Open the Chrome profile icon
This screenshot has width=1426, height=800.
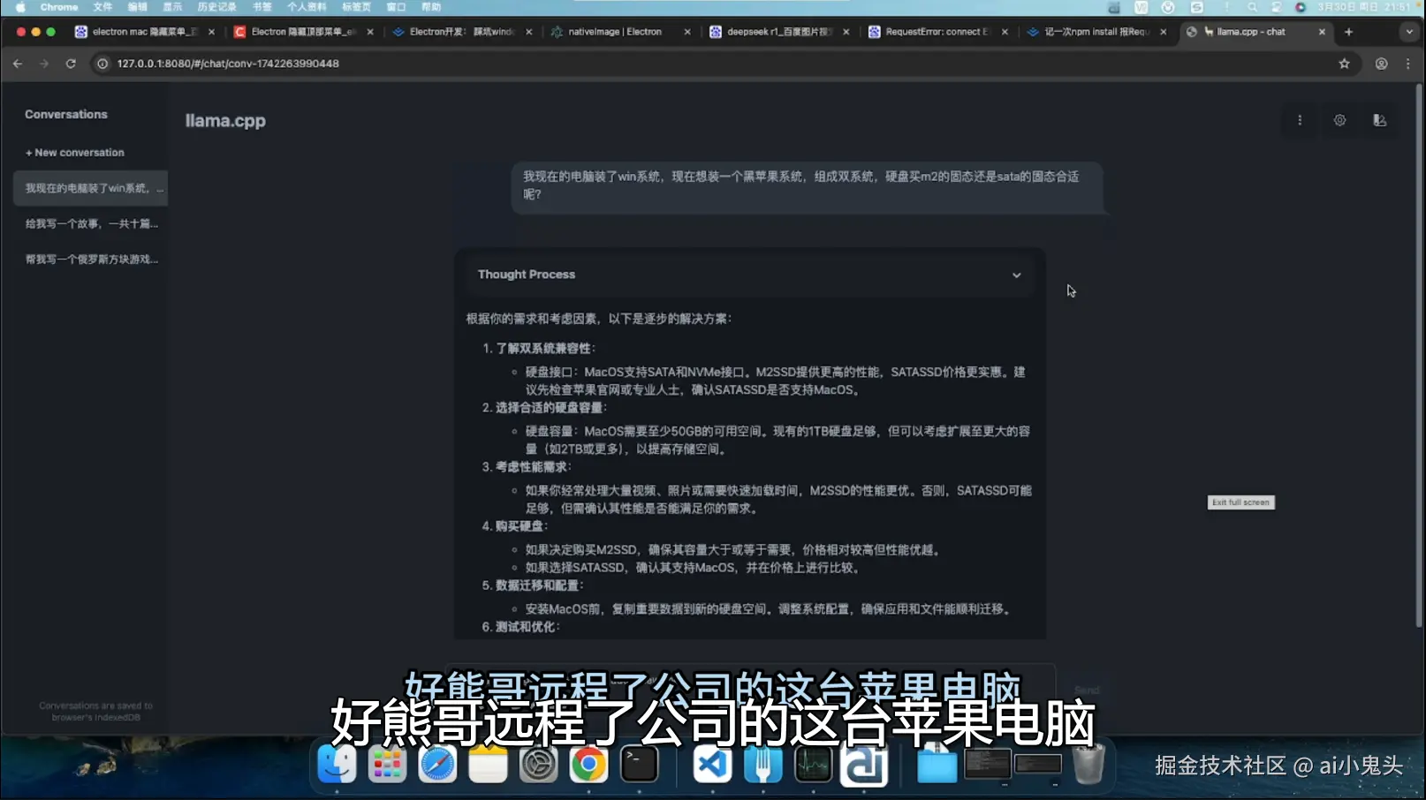click(x=1381, y=64)
